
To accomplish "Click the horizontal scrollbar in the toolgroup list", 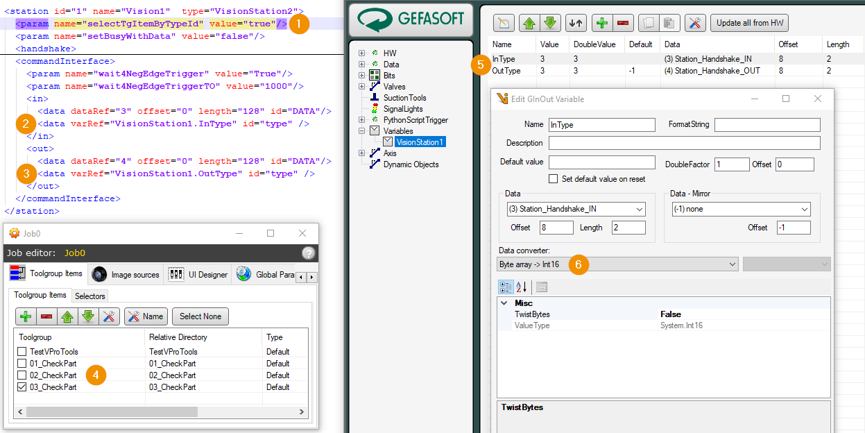I will point(112,411).
